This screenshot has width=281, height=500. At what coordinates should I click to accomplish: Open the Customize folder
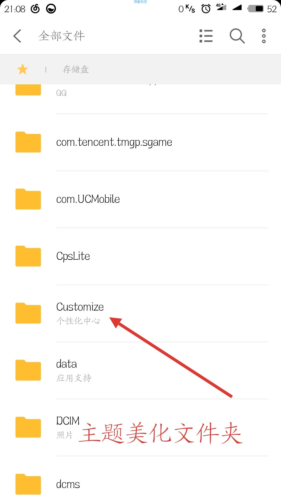(x=140, y=314)
